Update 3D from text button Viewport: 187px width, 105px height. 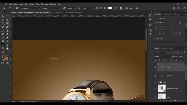(137, 8)
